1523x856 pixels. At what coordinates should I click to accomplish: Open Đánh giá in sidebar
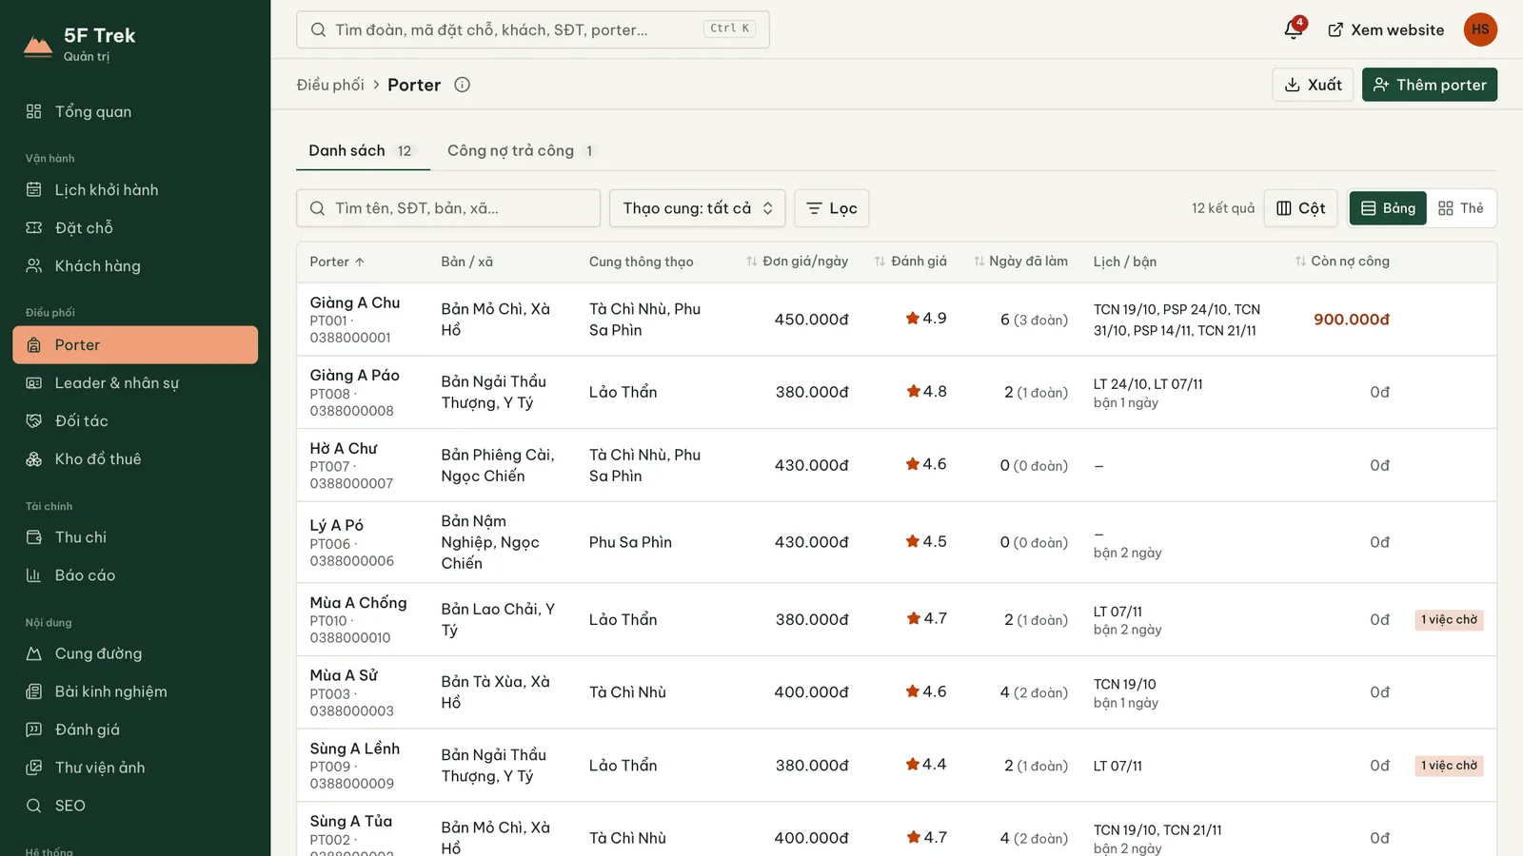point(135,730)
